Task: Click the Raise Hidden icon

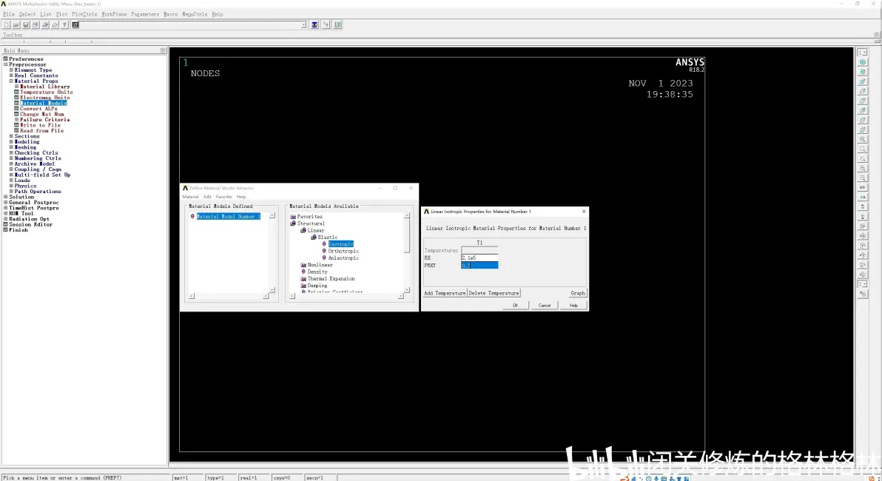Action: point(314,24)
